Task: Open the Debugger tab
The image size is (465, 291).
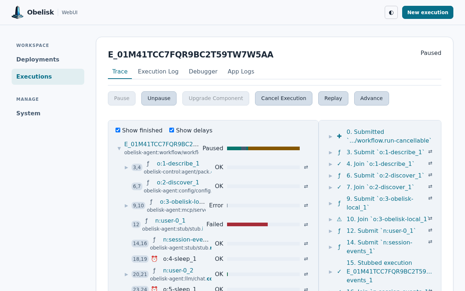Action: (203, 72)
